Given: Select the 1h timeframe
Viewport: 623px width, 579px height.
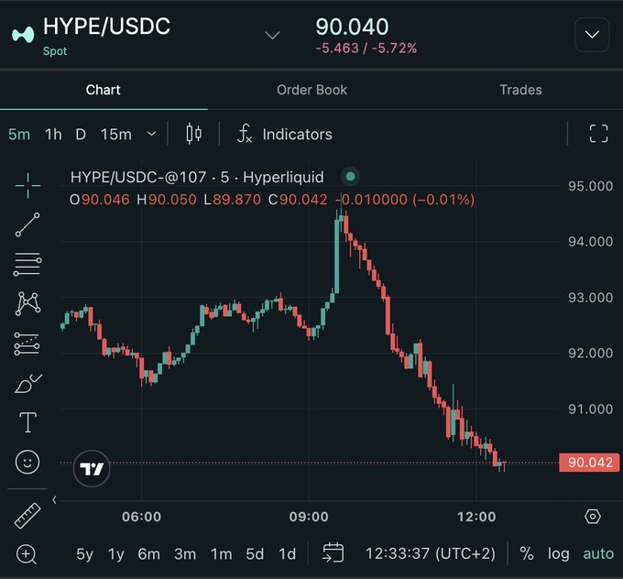Looking at the screenshot, I should tap(53, 135).
